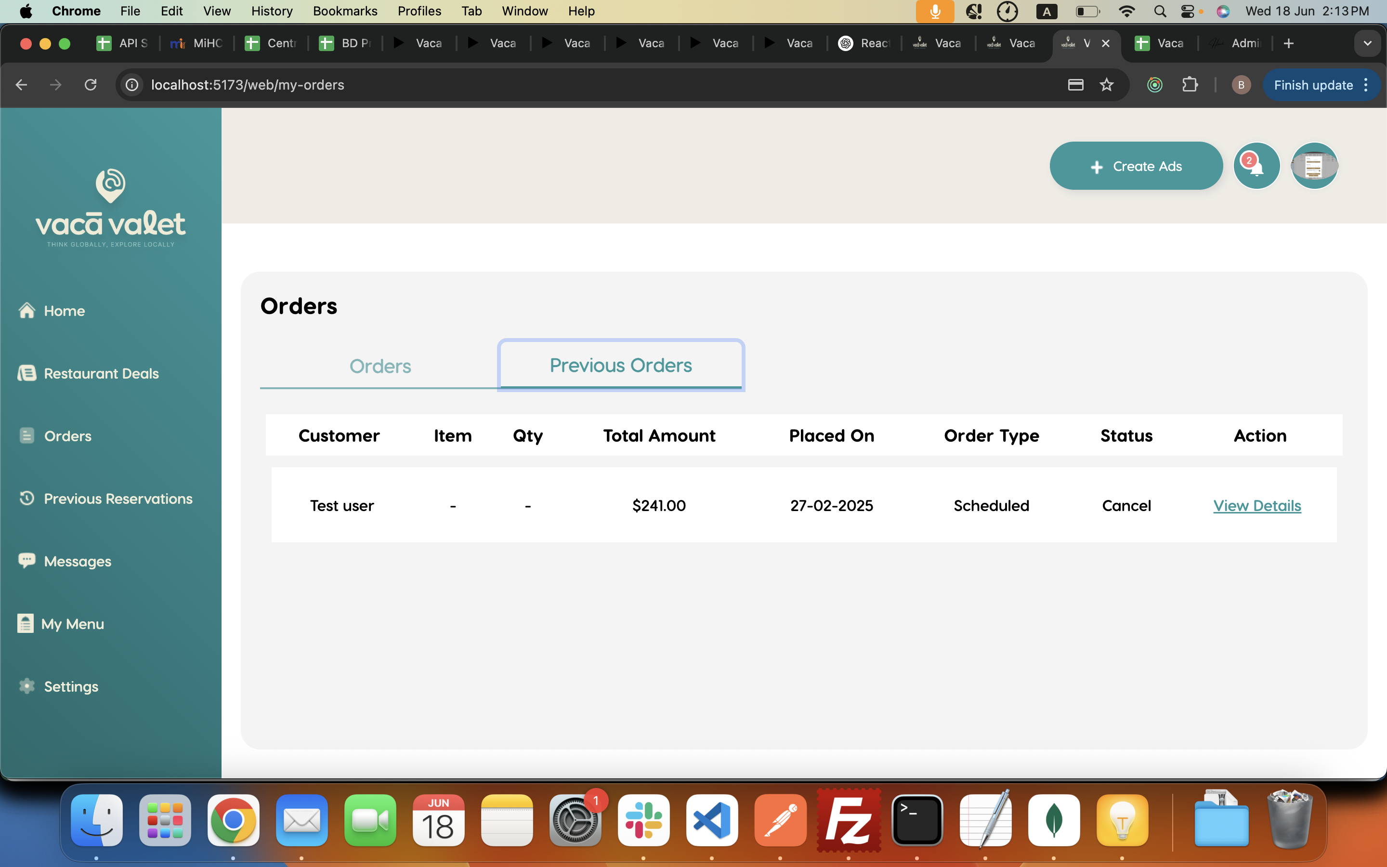
Task: Open Messages from the sidebar
Action: pos(78,561)
